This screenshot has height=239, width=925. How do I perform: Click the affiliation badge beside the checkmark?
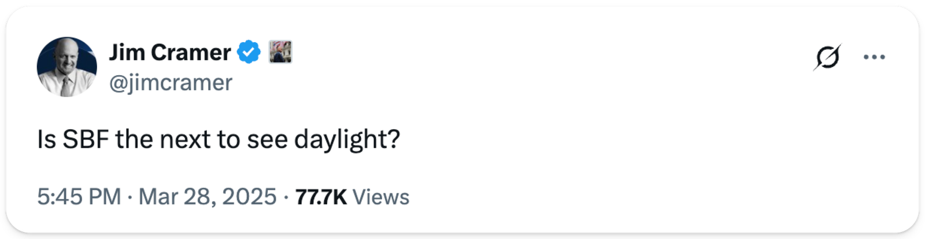pos(280,52)
